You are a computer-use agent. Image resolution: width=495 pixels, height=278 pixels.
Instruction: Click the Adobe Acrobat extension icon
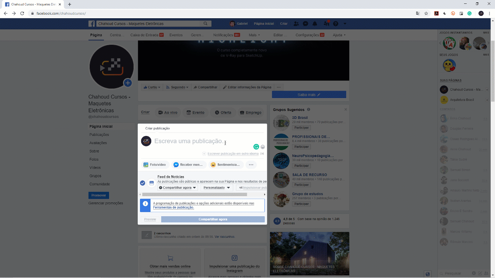[436, 13]
